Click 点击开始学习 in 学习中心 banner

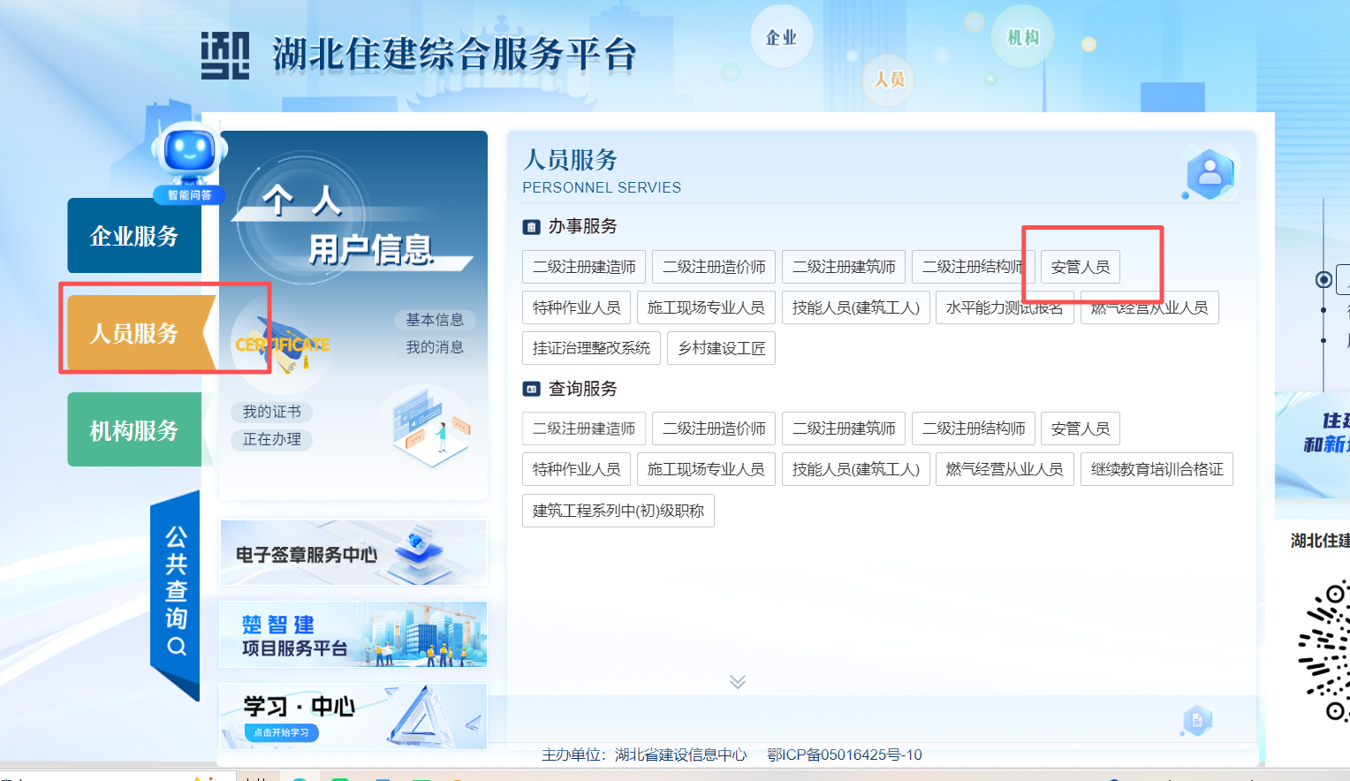(281, 732)
